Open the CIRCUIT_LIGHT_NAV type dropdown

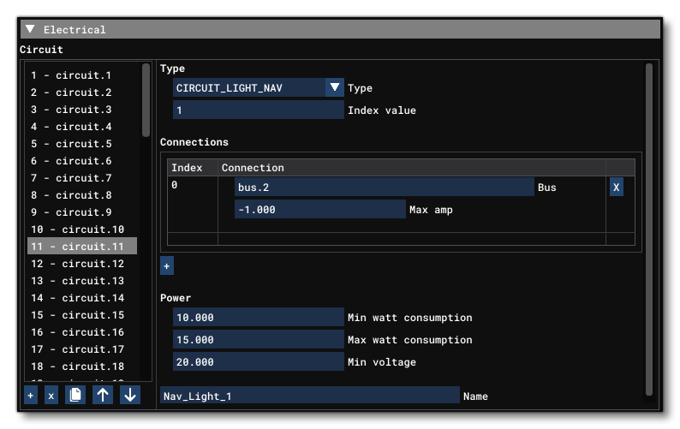(334, 87)
